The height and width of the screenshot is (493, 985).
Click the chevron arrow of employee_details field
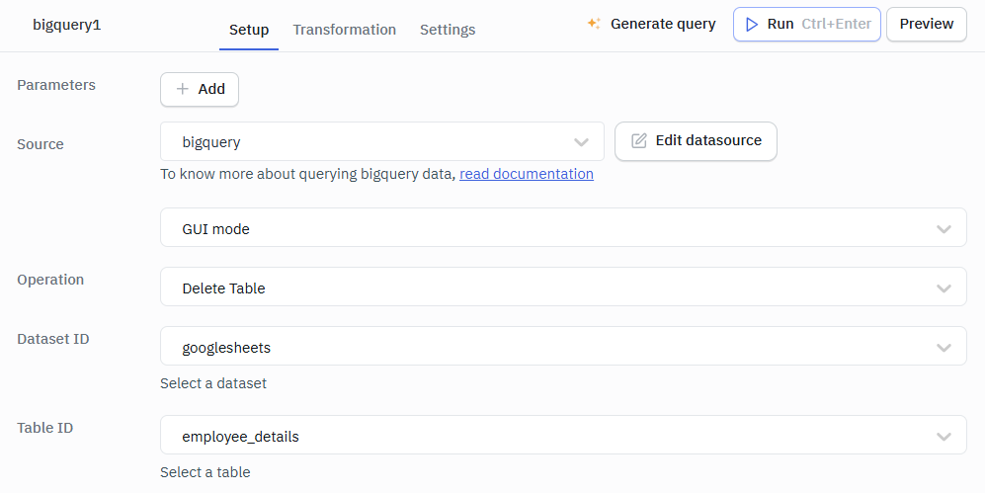pyautogui.click(x=944, y=437)
